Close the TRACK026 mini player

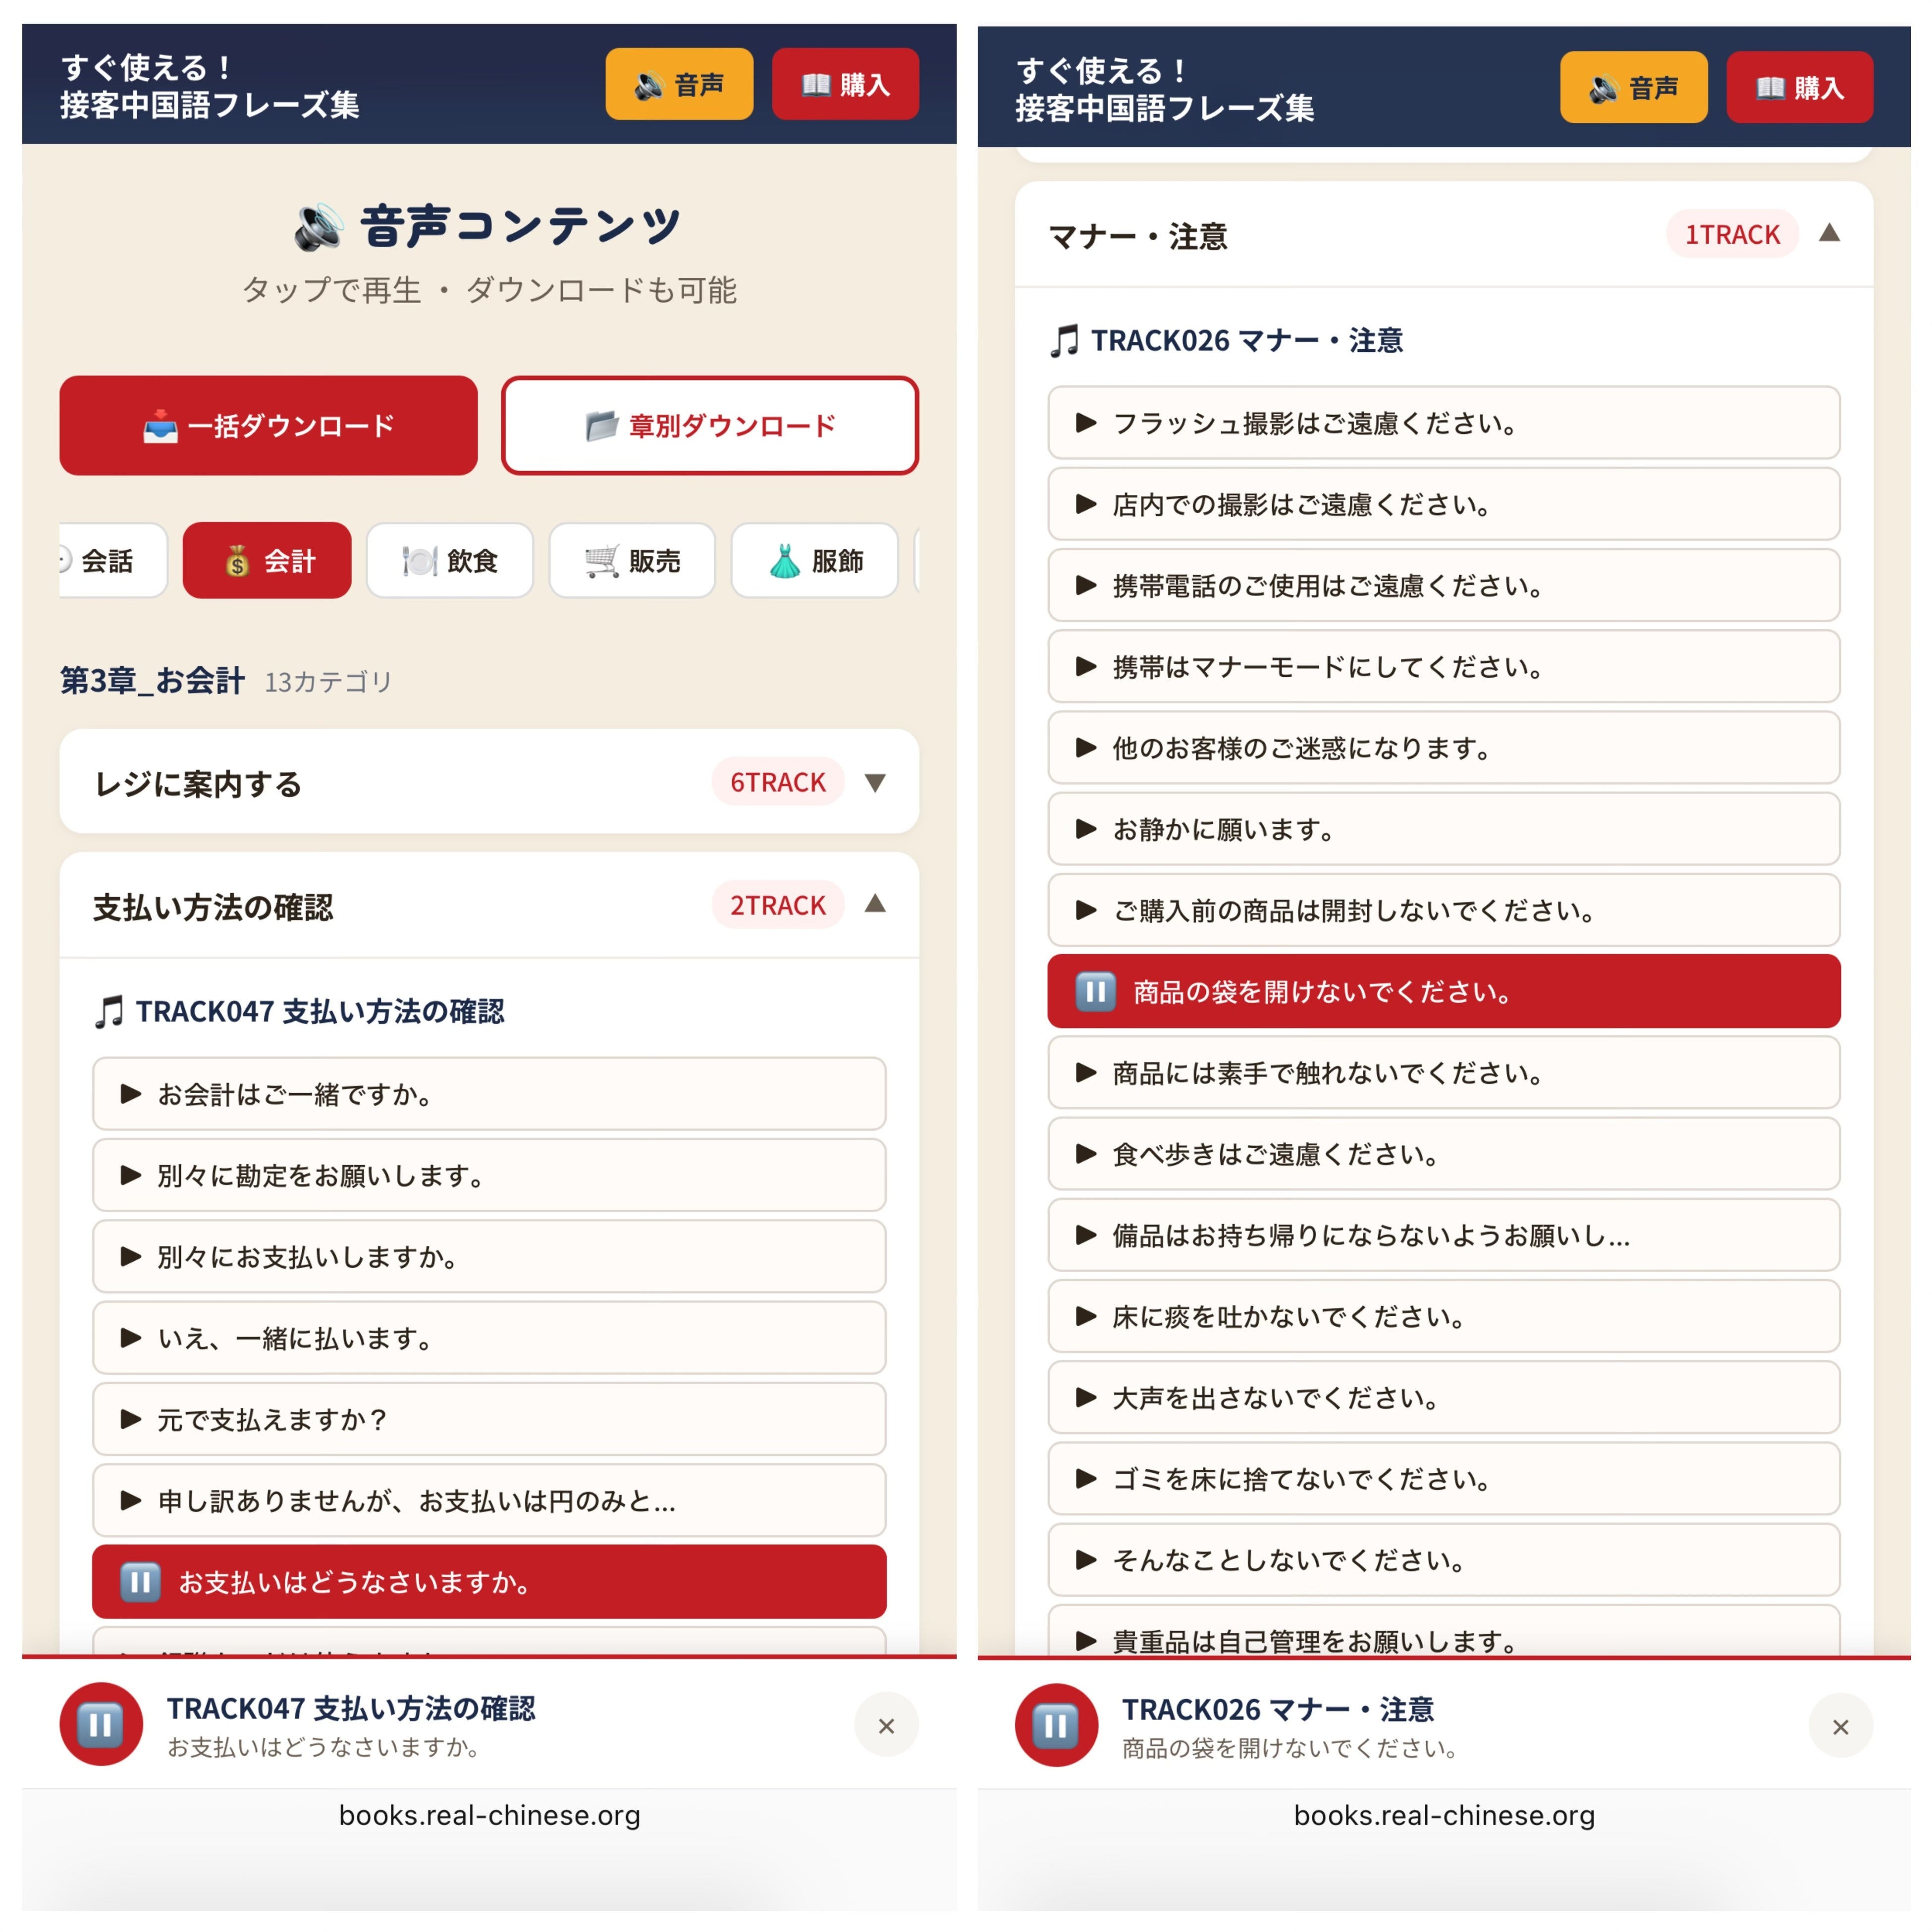(x=1840, y=1726)
